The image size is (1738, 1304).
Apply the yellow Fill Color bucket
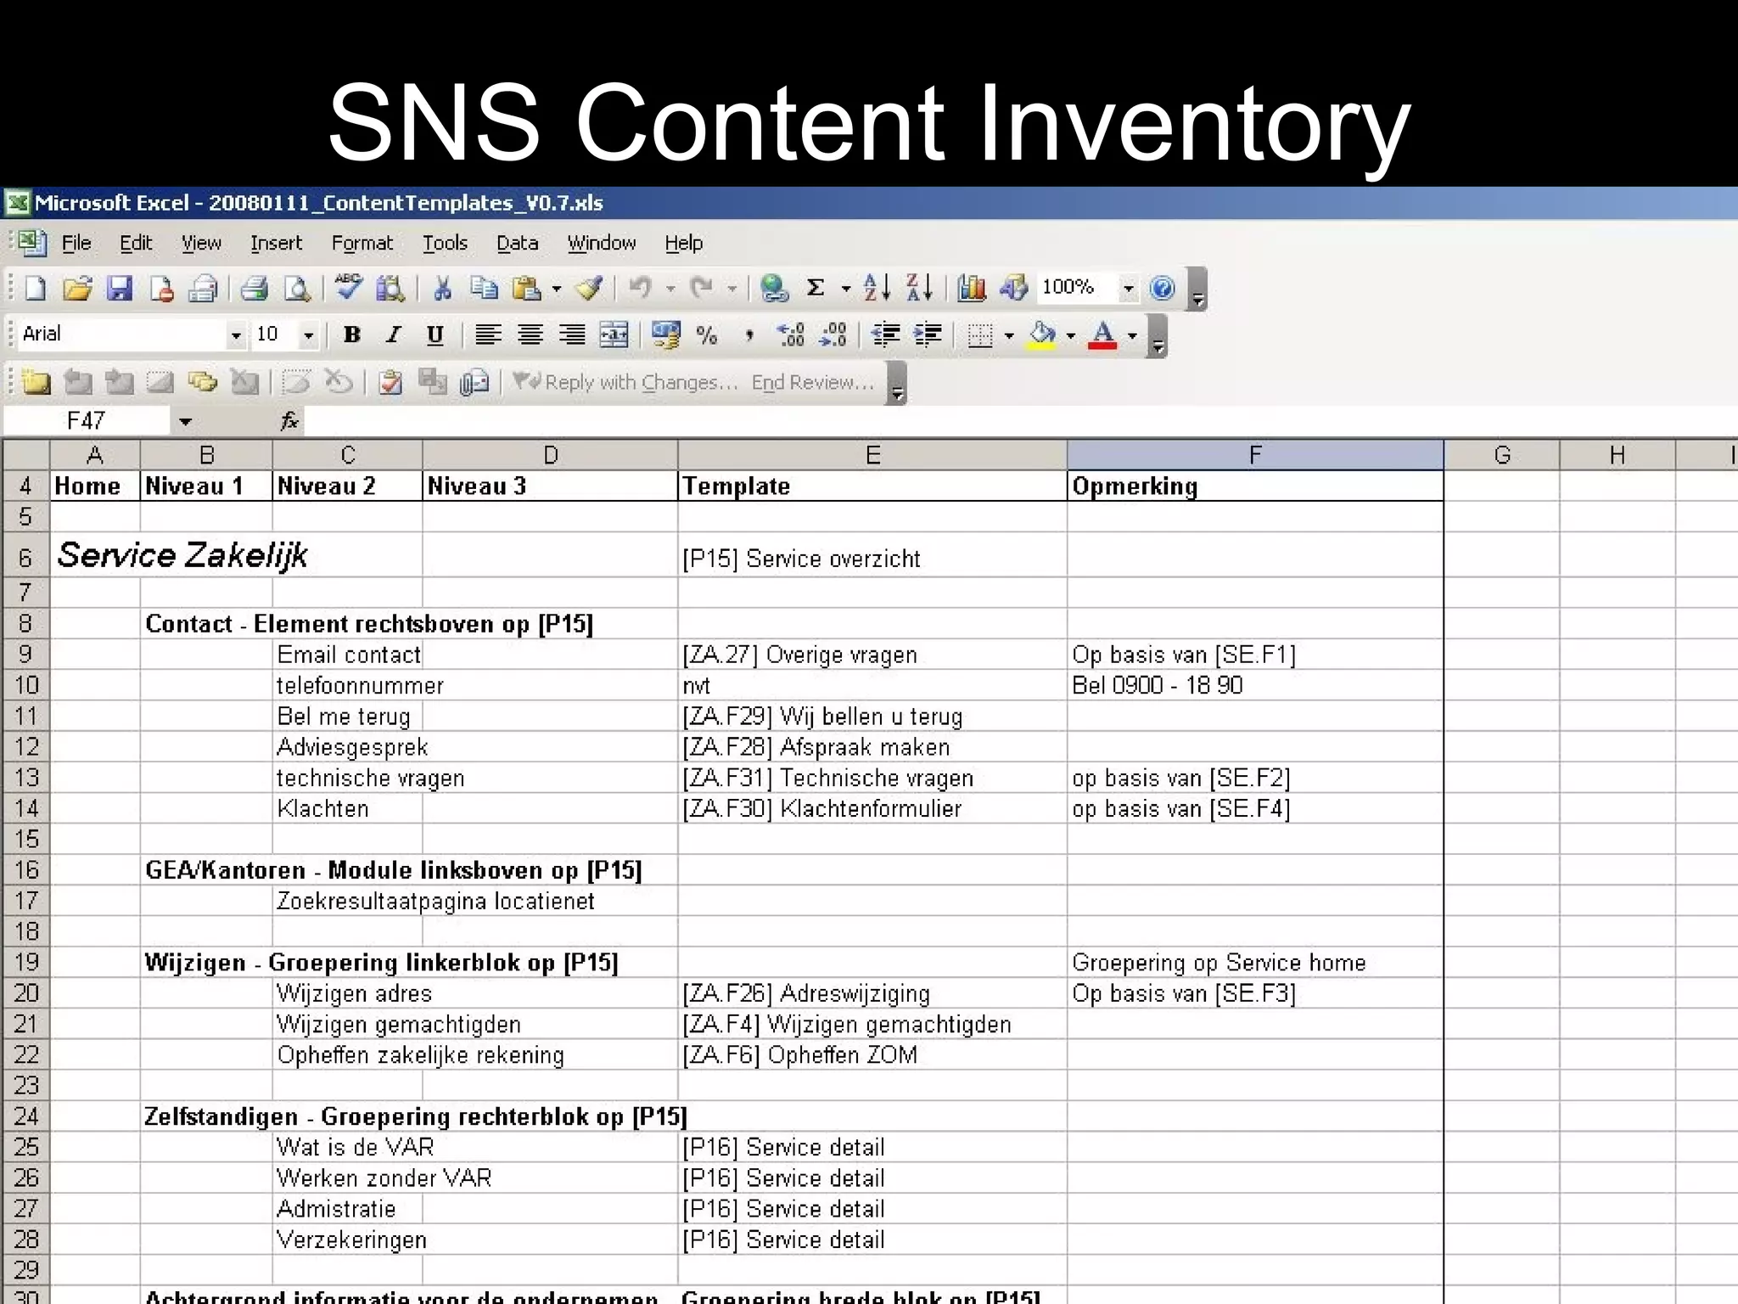(1042, 335)
